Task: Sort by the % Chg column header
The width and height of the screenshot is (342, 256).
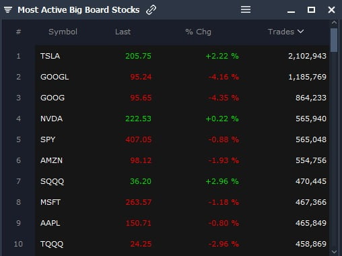Action: pyautogui.click(x=198, y=32)
